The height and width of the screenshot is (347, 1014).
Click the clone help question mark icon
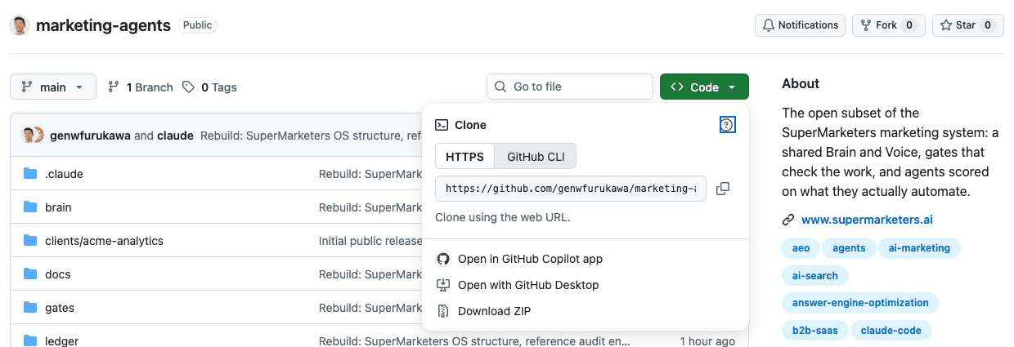tap(727, 125)
